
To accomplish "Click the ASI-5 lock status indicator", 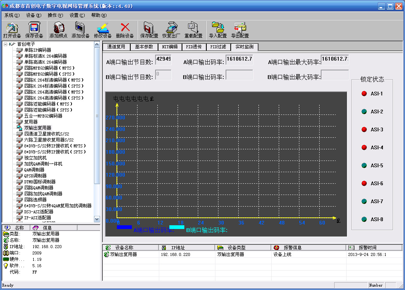I will pyautogui.click(x=364, y=165).
